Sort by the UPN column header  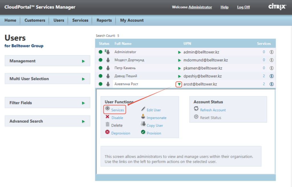point(187,44)
